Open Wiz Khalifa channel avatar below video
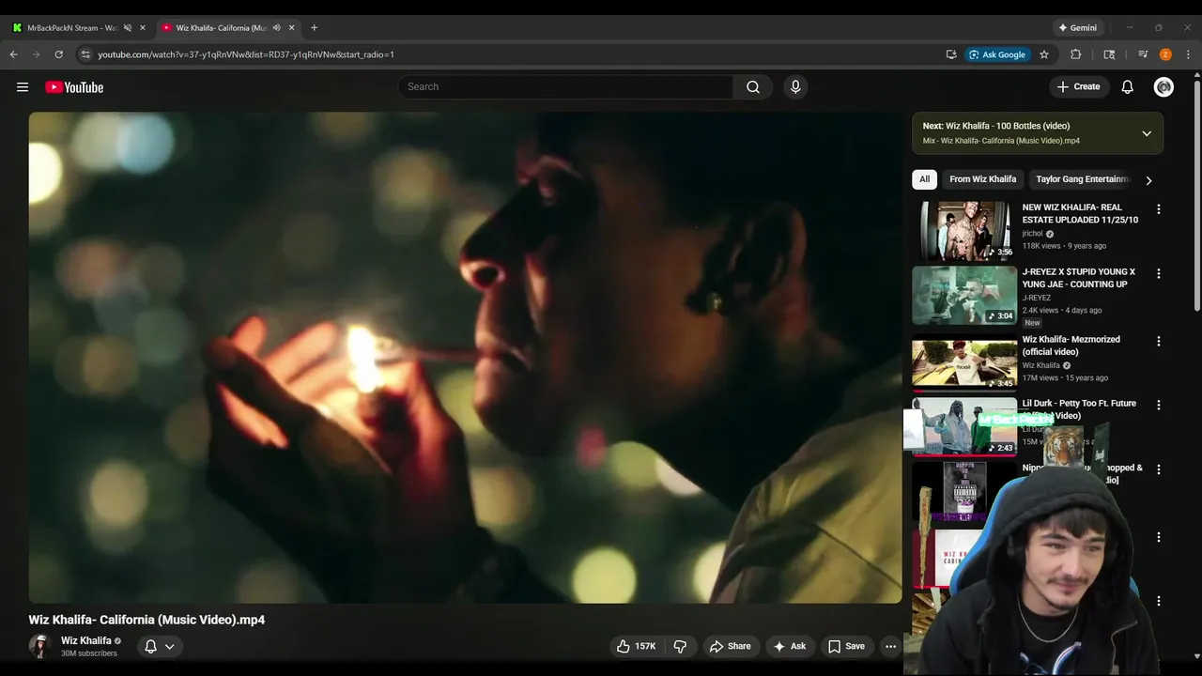The image size is (1202, 676). pyautogui.click(x=39, y=646)
